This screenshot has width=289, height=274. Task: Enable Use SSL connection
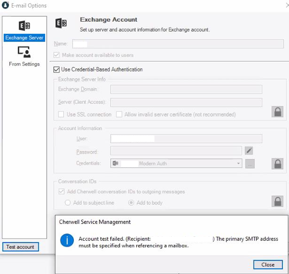(x=61, y=114)
